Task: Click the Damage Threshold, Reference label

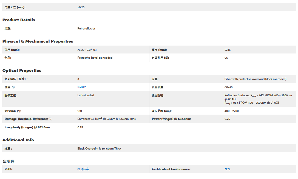Action: [x=26, y=119]
